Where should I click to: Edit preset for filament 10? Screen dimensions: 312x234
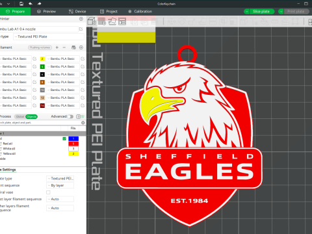83,90
